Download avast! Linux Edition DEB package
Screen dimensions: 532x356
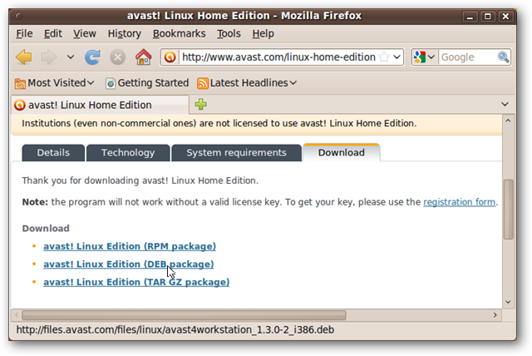tap(129, 264)
